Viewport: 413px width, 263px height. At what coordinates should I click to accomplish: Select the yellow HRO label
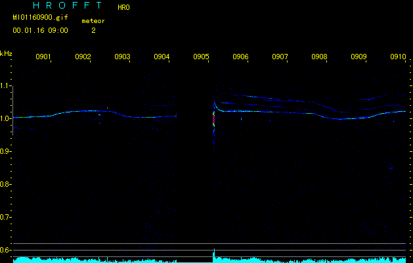coord(123,8)
